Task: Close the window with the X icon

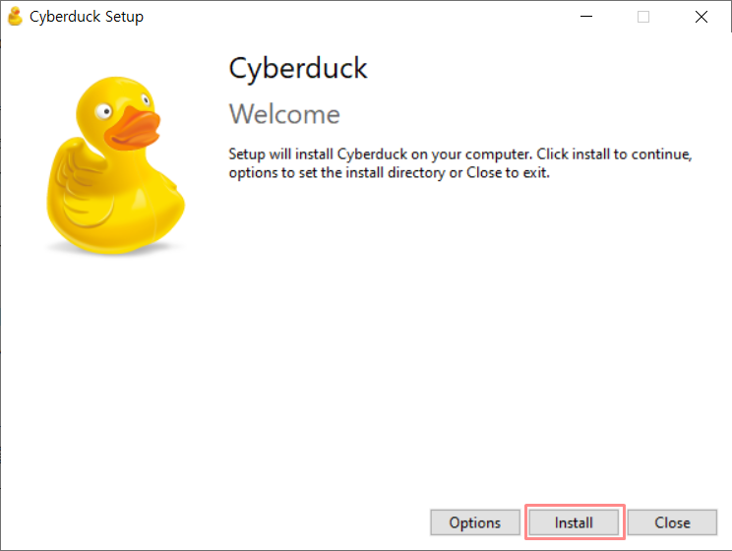Action: coord(701,17)
